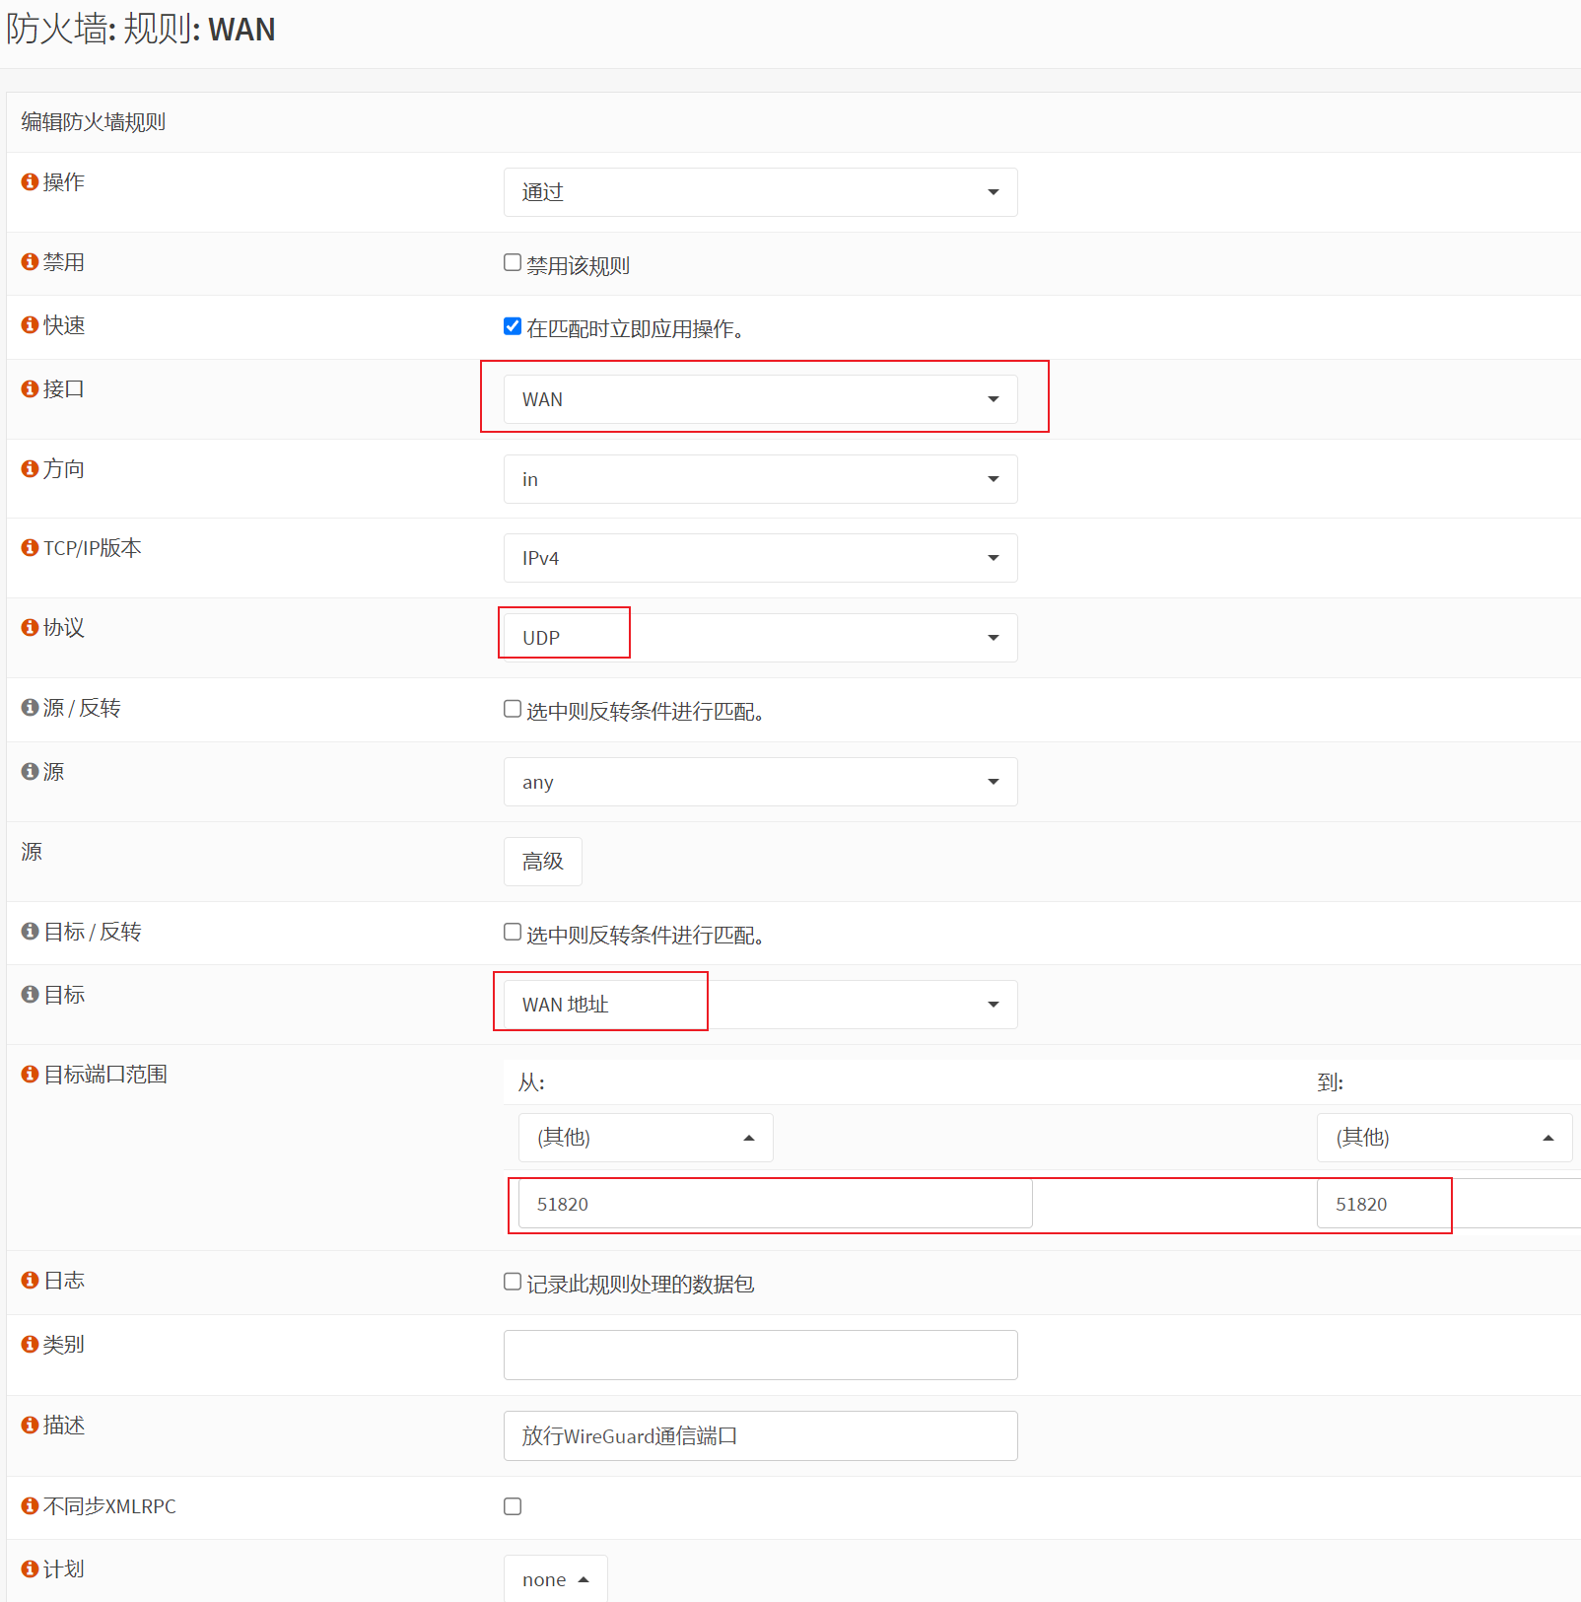The width and height of the screenshot is (1581, 1602).
Task: Click info icon next to TCP/IP版本
Action: tap(30, 548)
